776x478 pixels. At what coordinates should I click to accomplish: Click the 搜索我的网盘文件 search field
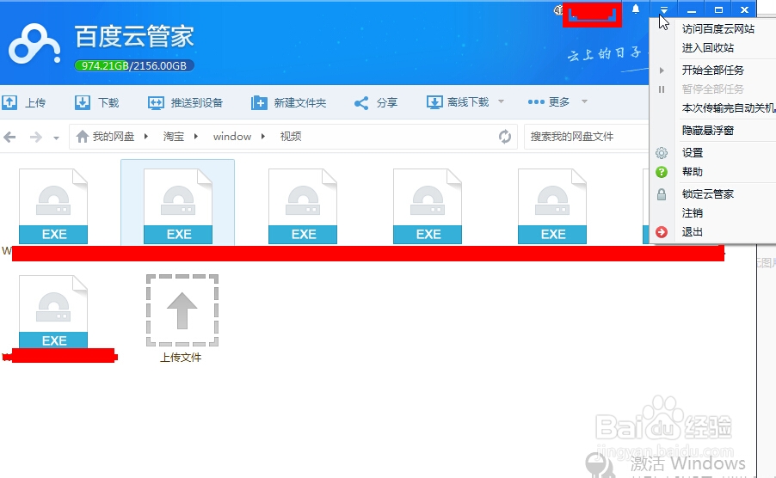pyautogui.click(x=587, y=137)
